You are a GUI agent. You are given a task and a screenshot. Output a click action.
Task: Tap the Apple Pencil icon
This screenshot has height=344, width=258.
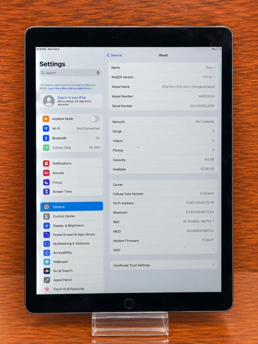(x=47, y=280)
